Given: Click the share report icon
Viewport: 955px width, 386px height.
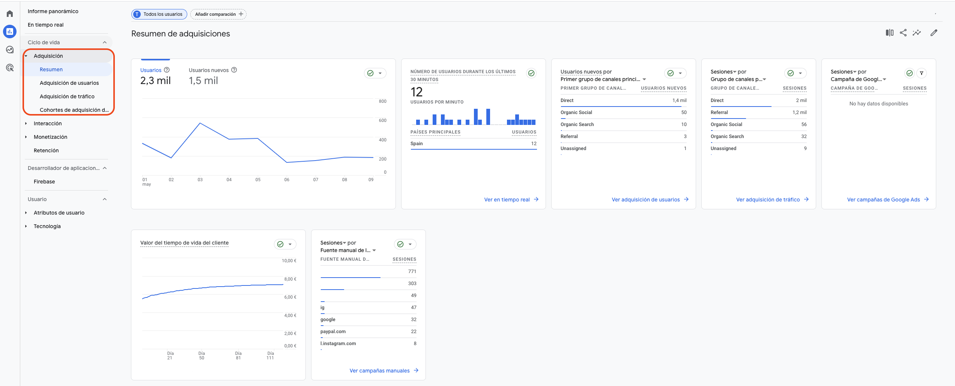Looking at the screenshot, I should [x=903, y=33].
